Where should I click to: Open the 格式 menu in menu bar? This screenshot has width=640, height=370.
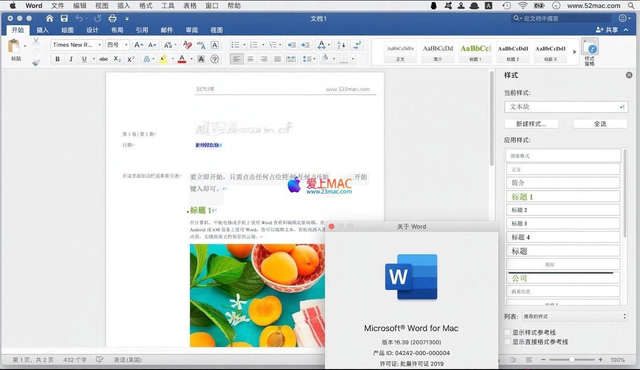click(145, 6)
